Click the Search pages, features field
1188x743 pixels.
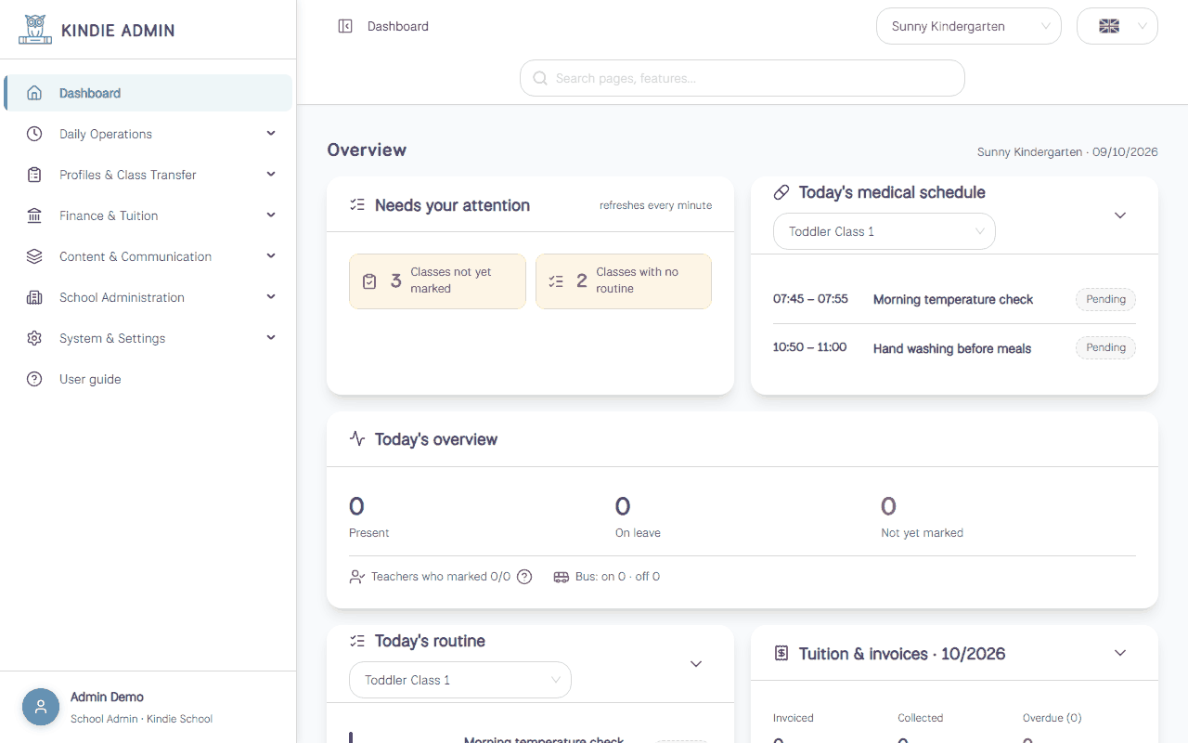click(x=742, y=78)
